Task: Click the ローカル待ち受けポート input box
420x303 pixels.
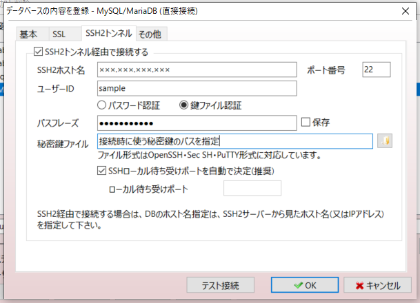Action: click(x=252, y=188)
